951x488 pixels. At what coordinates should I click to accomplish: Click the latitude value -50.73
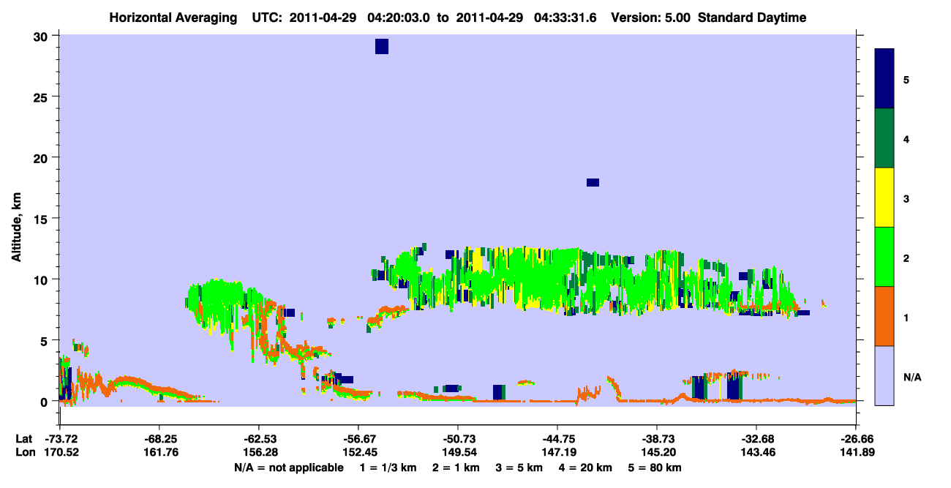point(457,439)
